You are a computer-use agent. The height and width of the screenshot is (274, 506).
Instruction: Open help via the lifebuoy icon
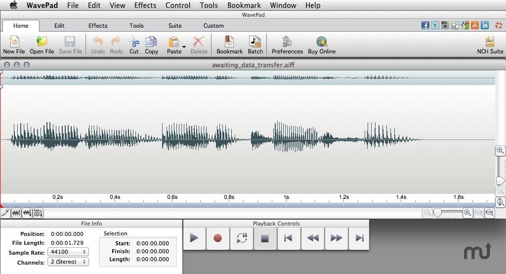(x=499, y=25)
